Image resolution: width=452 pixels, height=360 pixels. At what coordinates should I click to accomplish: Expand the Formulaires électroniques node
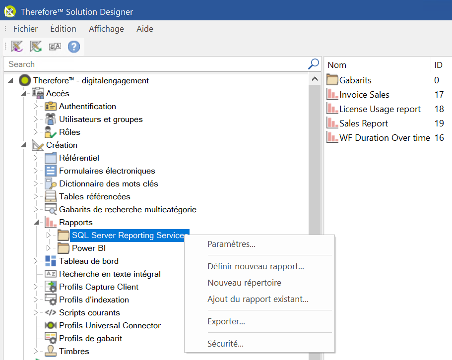point(35,171)
